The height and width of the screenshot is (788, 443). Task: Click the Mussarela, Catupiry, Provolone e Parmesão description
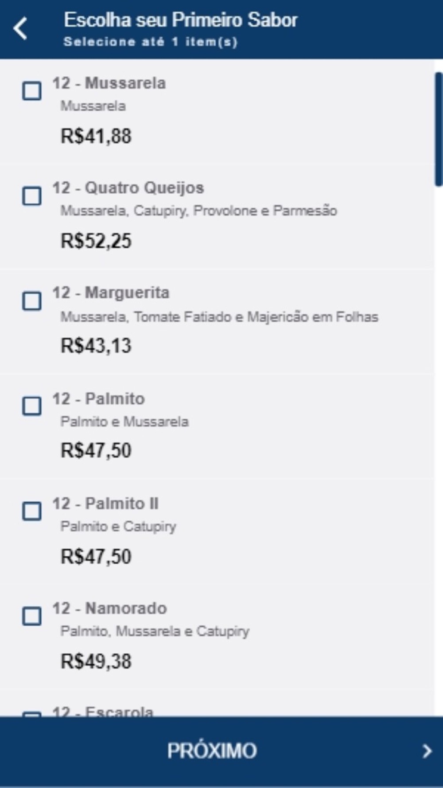click(x=198, y=211)
